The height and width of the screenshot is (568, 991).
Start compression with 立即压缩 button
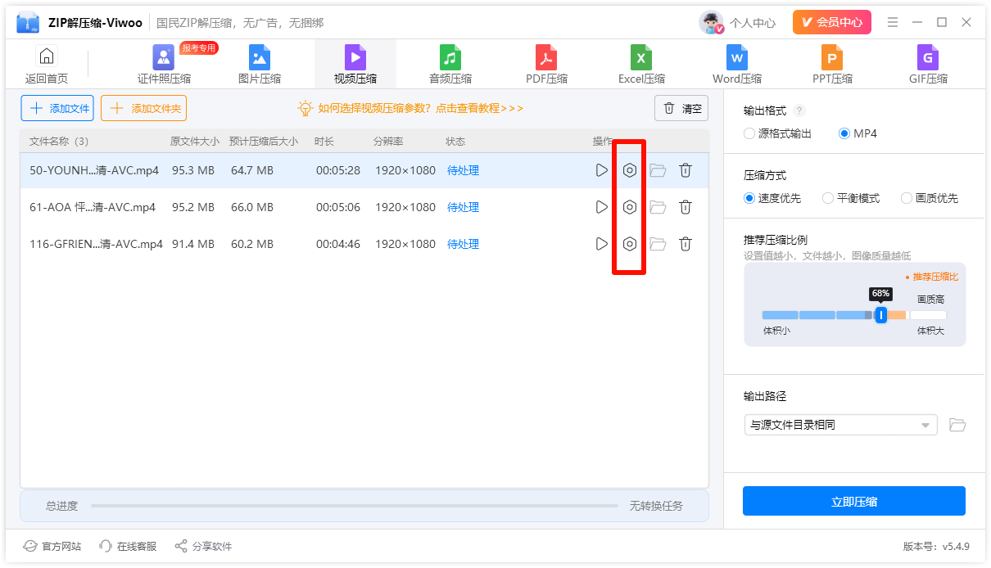pyautogui.click(x=854, y=501)
